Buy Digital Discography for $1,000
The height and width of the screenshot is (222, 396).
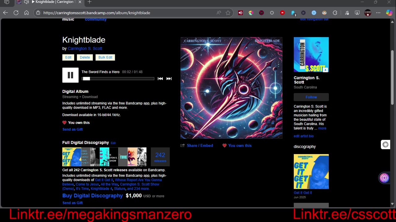[x=93, y=196]
